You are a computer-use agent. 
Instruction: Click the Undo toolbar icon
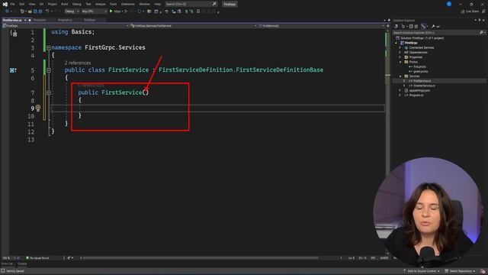coord(47,11)
